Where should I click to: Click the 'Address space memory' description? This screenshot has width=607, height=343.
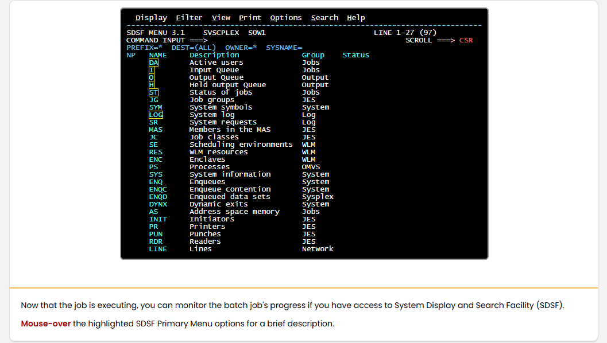point(234,212)
